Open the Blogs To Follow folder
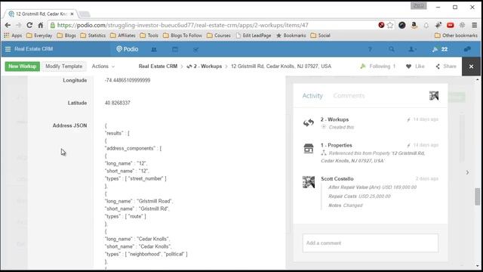This screenshot has height=272, width=483. pos(183,36)
